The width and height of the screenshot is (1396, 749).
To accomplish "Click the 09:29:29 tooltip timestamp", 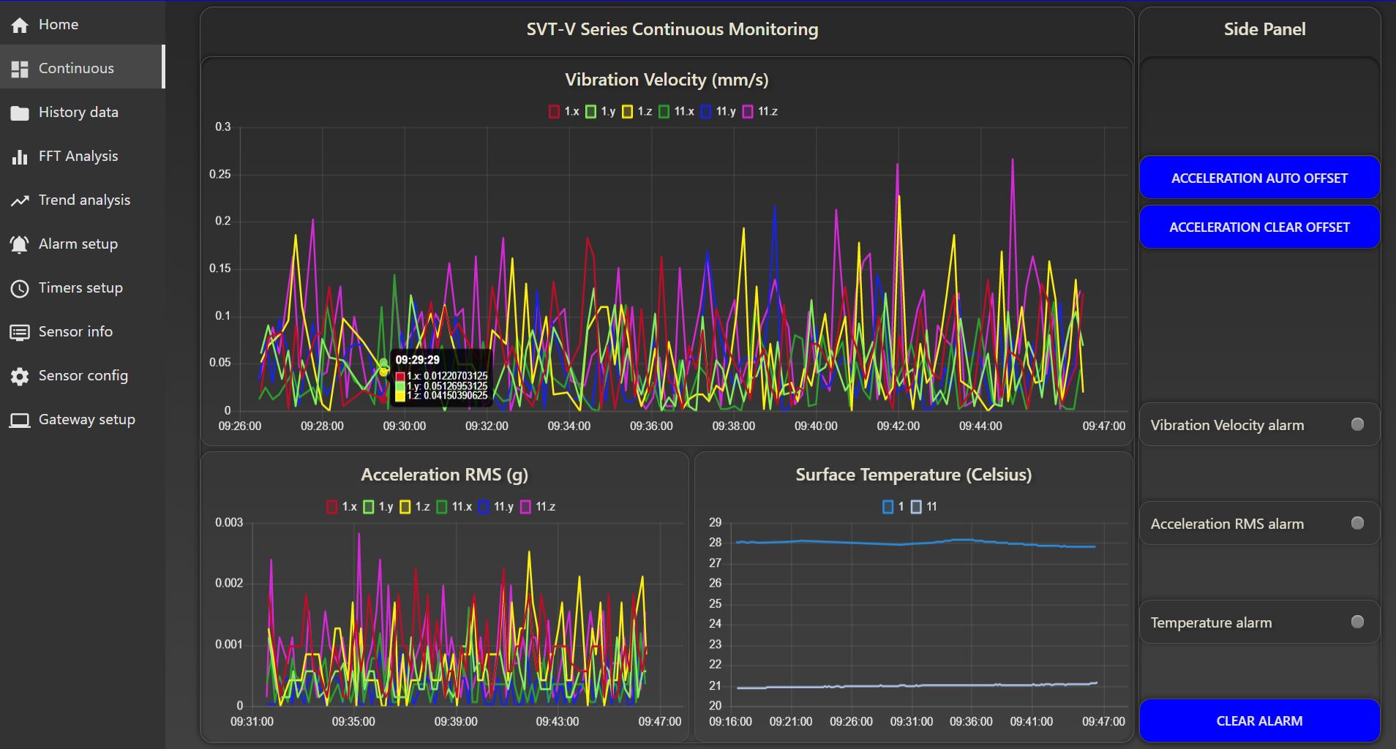I will coord(418,360).
